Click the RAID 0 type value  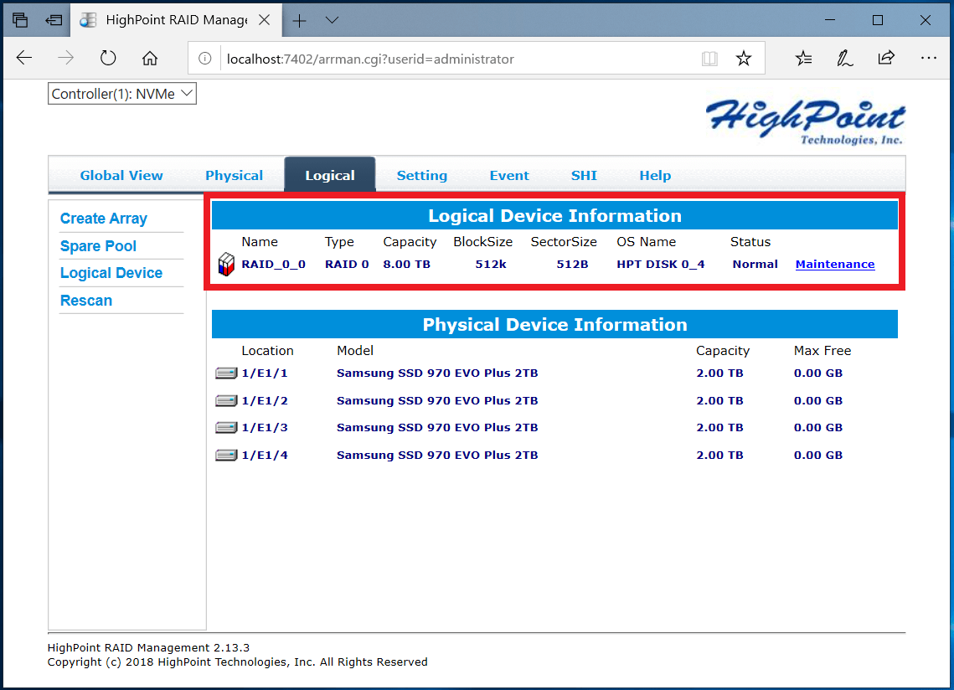[x=346, y=264]
